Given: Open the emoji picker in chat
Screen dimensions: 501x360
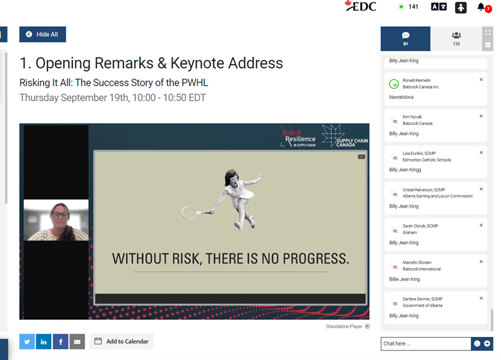Looking at the screenshot, I should tap(477, 344).
